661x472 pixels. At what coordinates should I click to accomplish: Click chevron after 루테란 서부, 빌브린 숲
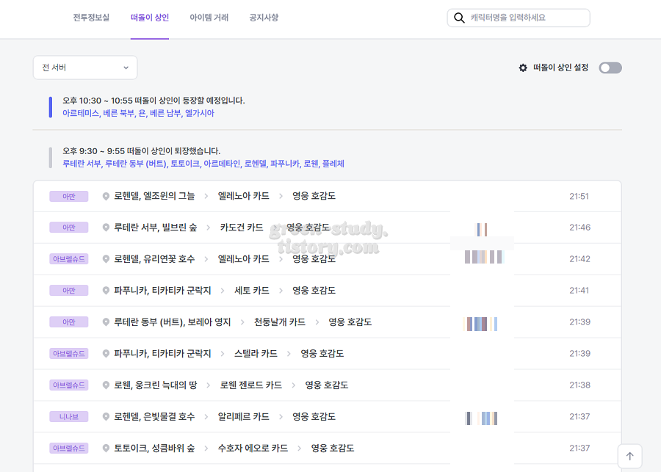[209, 228]
